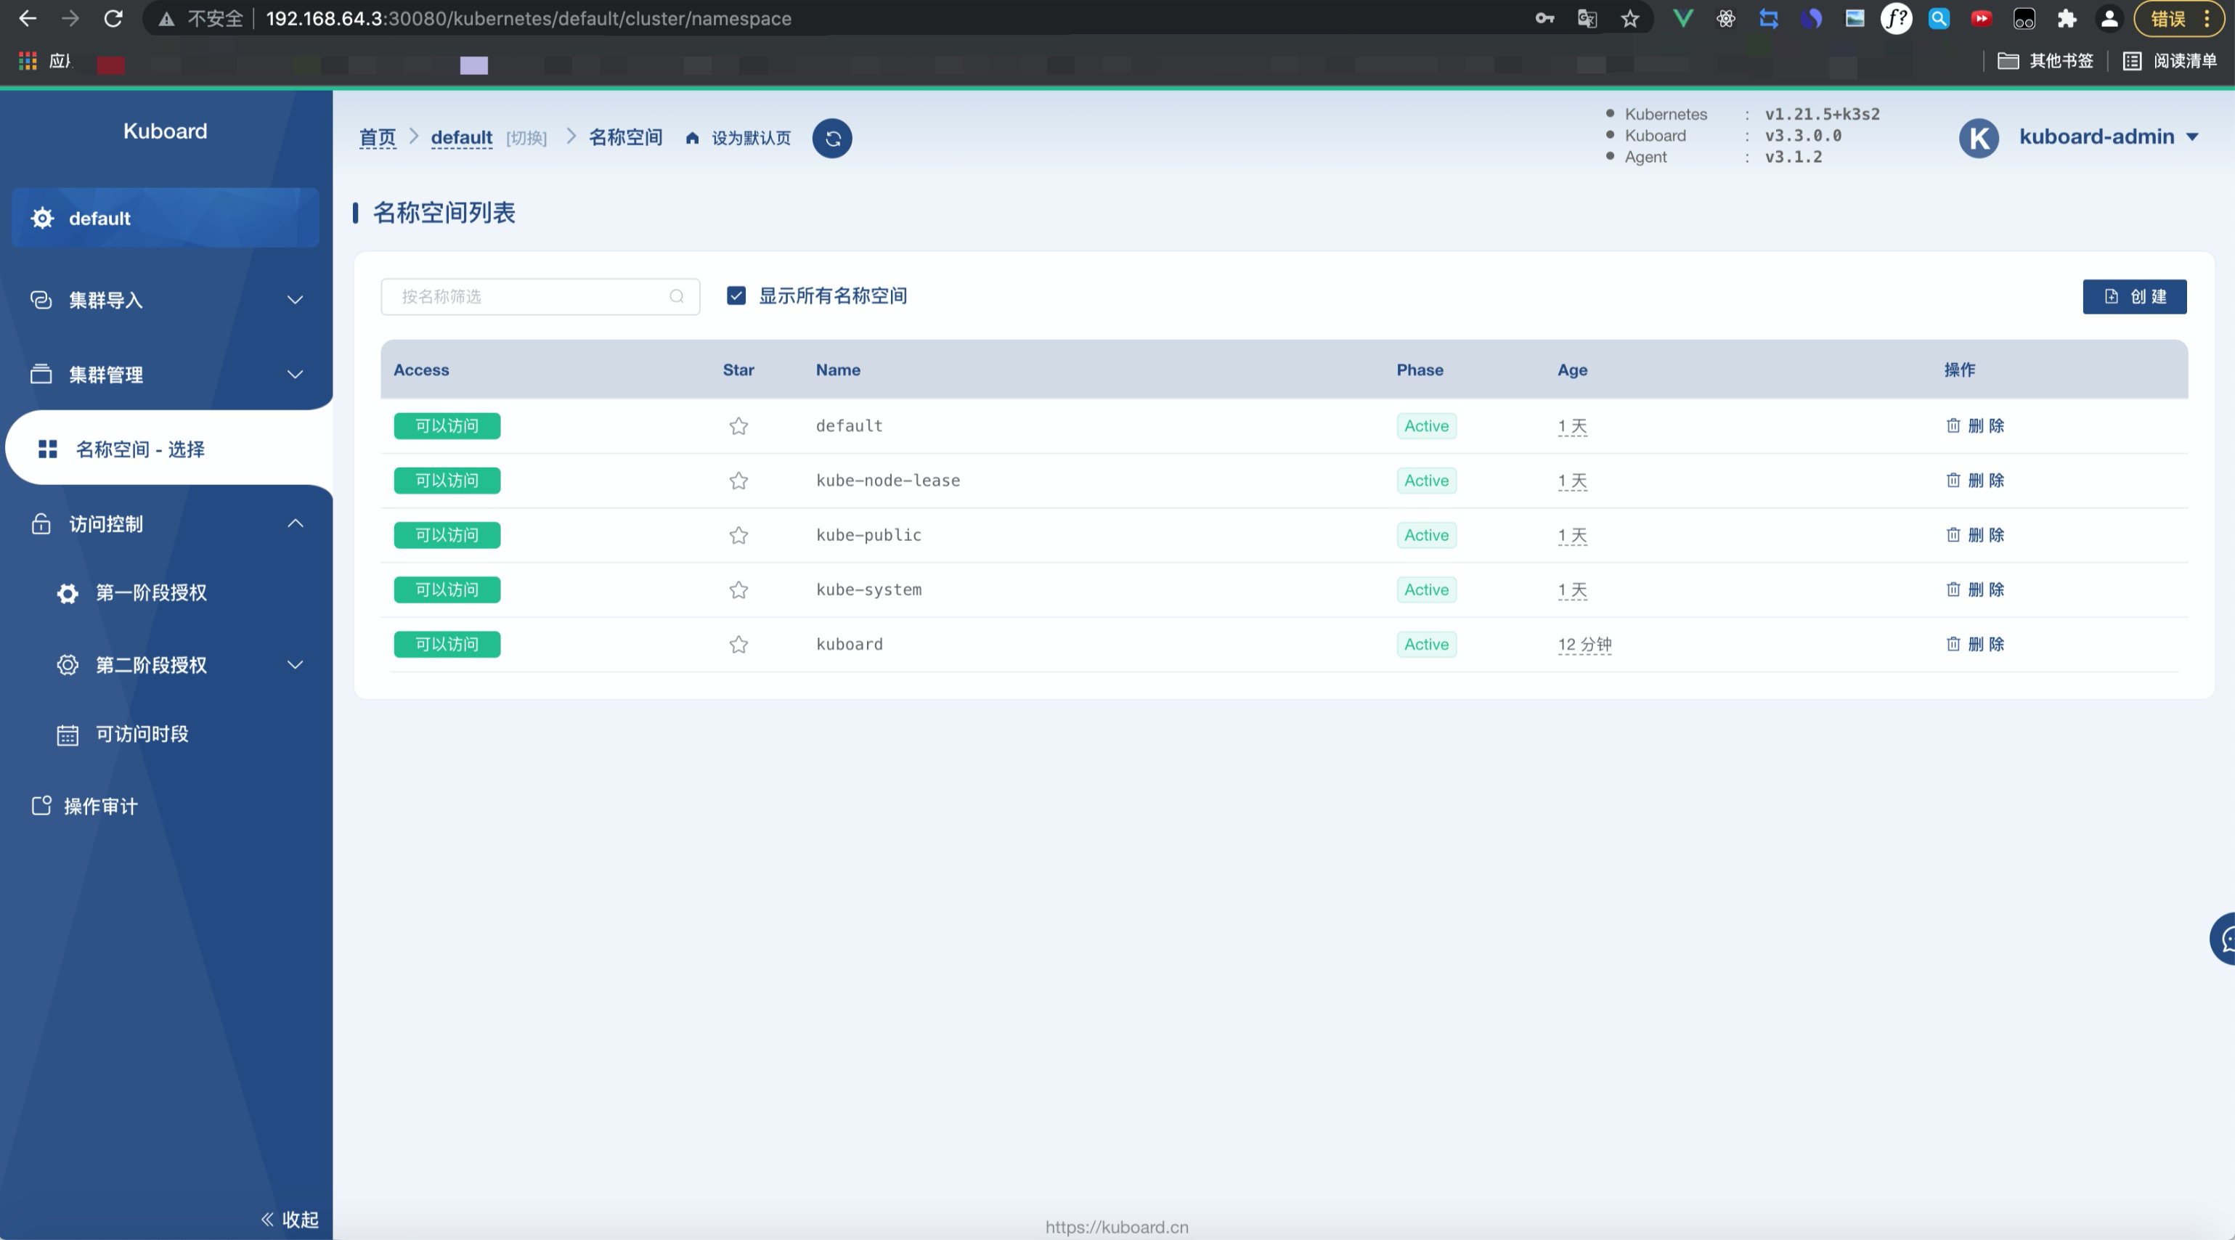Click the password key icon in address bar
Image resolution: width=2235 pixels, height=1240 pixels.
tap(1544, 18)
